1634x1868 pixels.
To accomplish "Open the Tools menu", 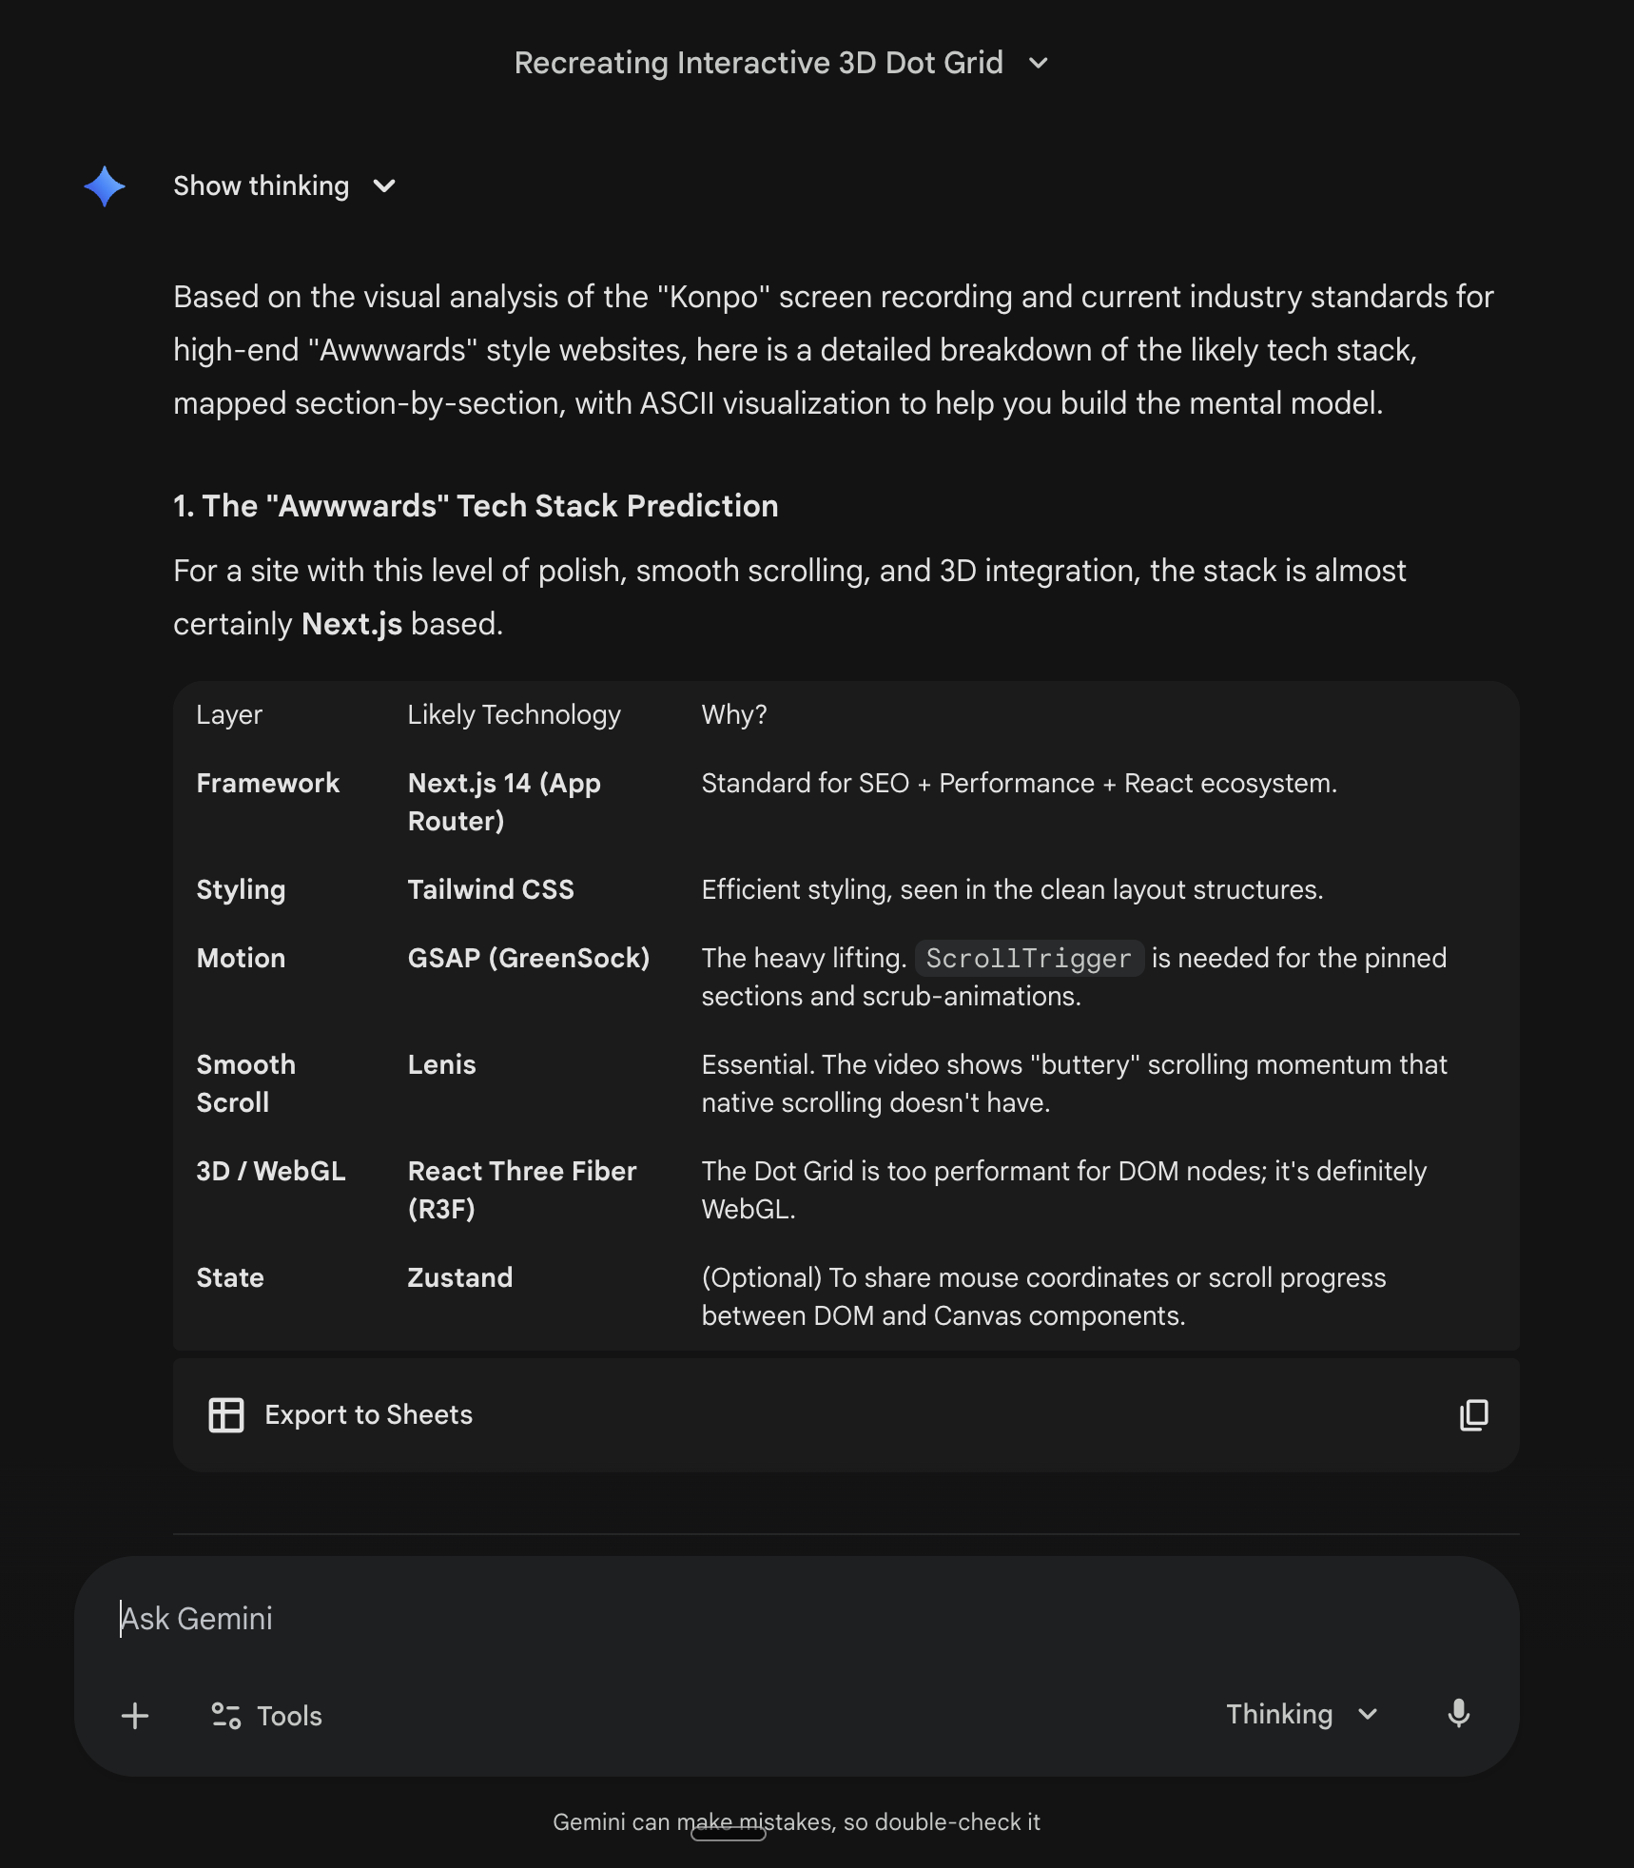I will point(267,1716).
